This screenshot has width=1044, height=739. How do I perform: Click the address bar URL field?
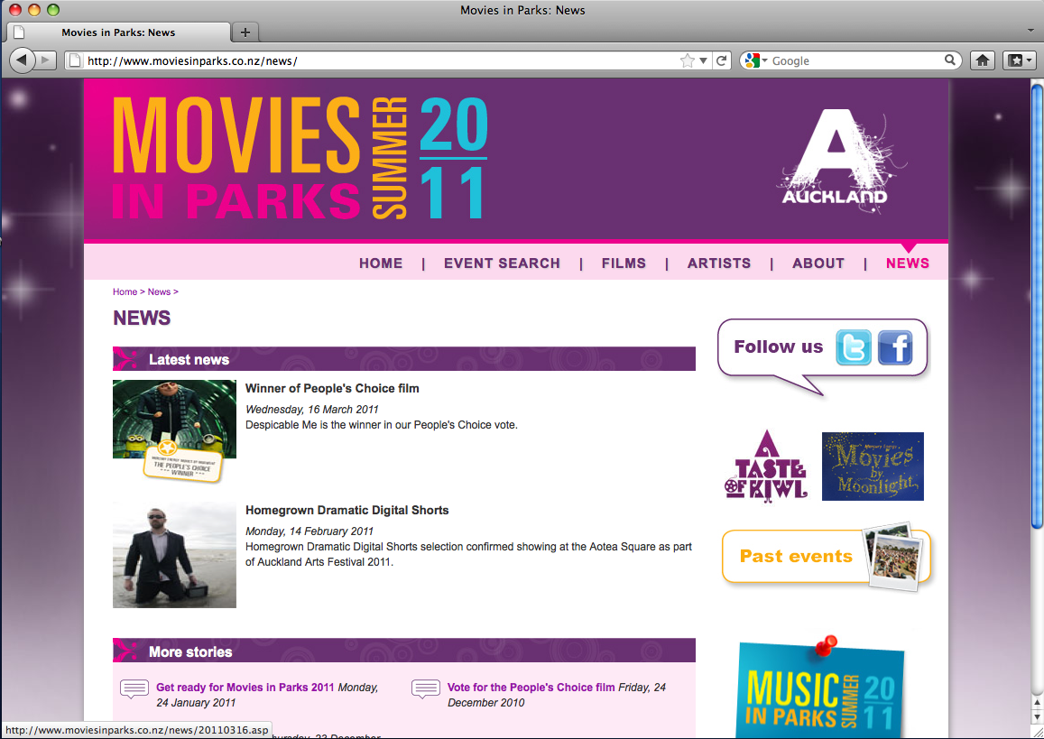click(380, 60)
